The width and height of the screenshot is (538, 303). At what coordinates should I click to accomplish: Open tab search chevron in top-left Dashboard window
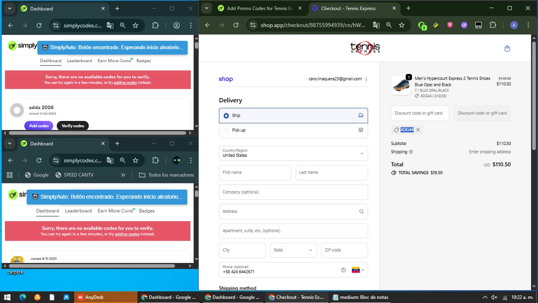click(10, 9)
